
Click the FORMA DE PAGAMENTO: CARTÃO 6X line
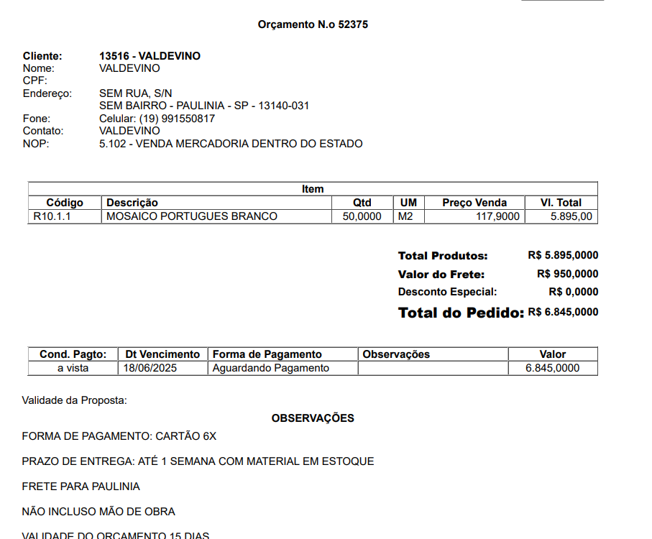pos(119,436)
